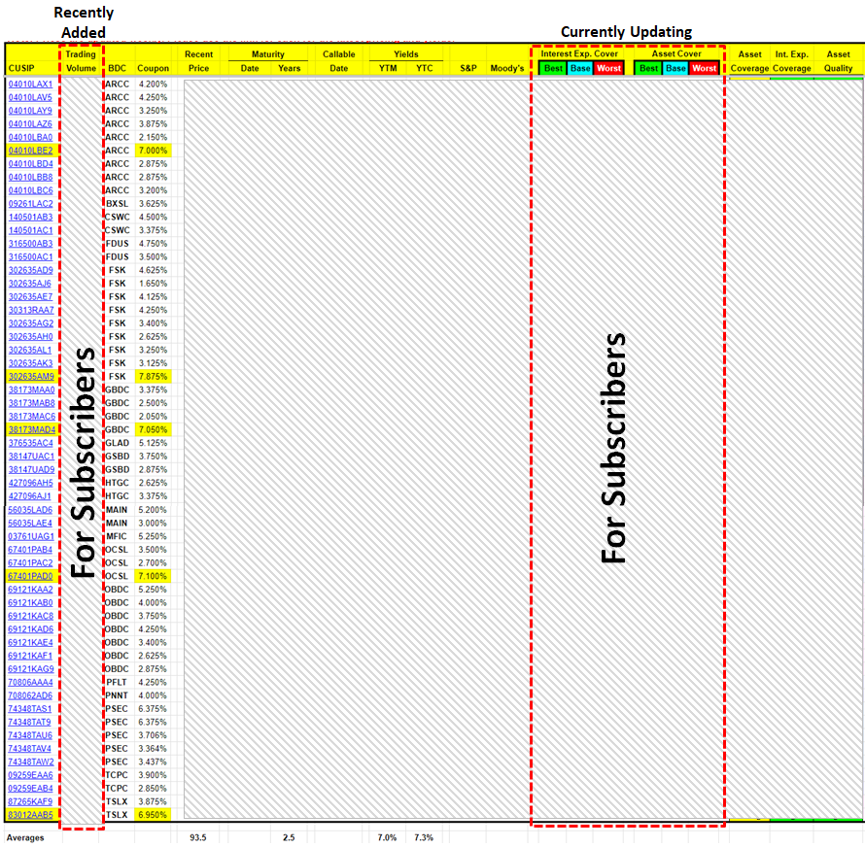Select highlighted 7.050% GBDC coupon cell
The image size is (865, 847).
[153, 429]
